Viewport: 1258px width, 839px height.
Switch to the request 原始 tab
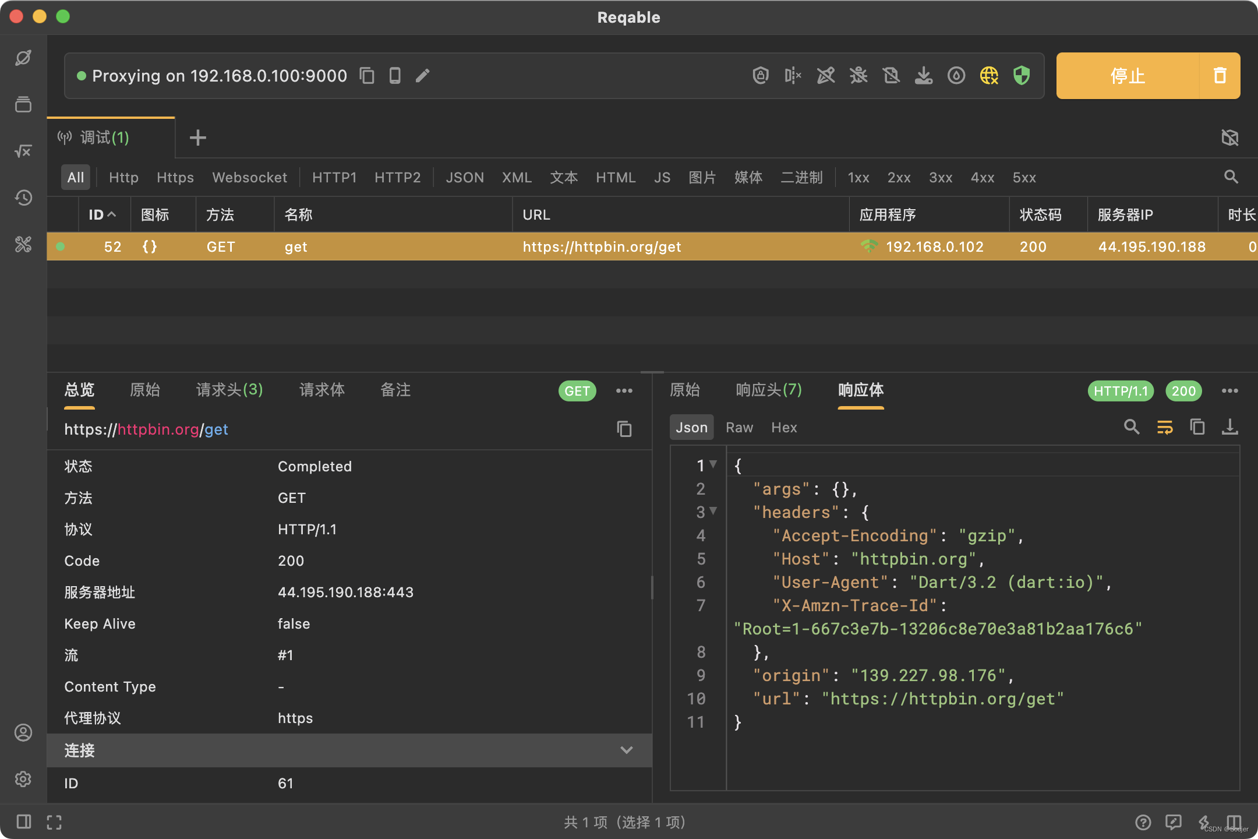pos(145,390)
